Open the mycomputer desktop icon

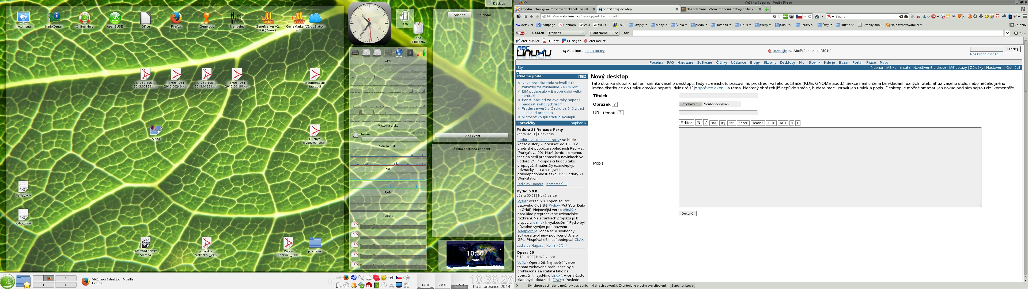pyautogui.click(x=24, y=20)
